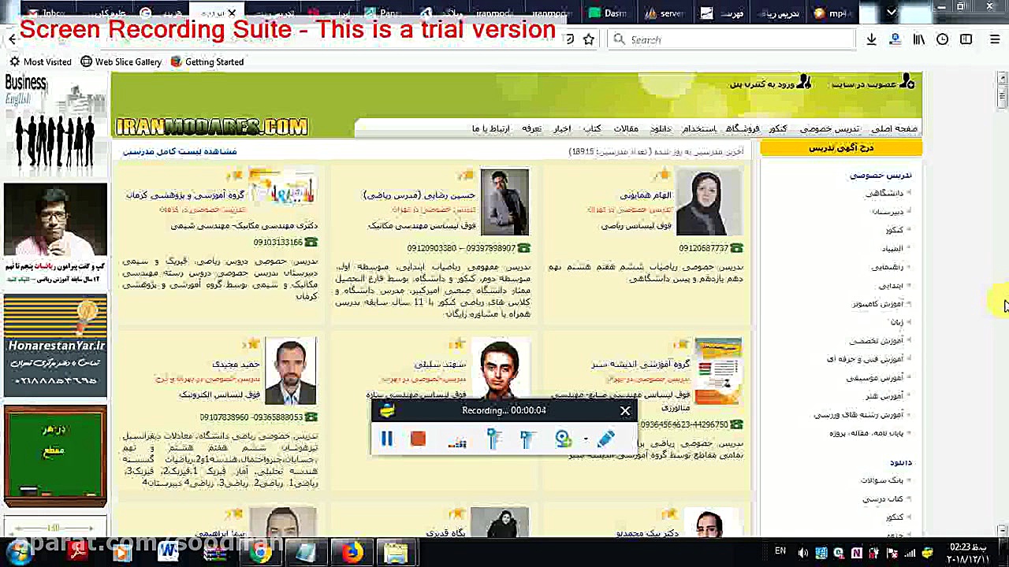Screen dimensions: 1009x567
Task: Pause the screen recording
Action: 387,439
